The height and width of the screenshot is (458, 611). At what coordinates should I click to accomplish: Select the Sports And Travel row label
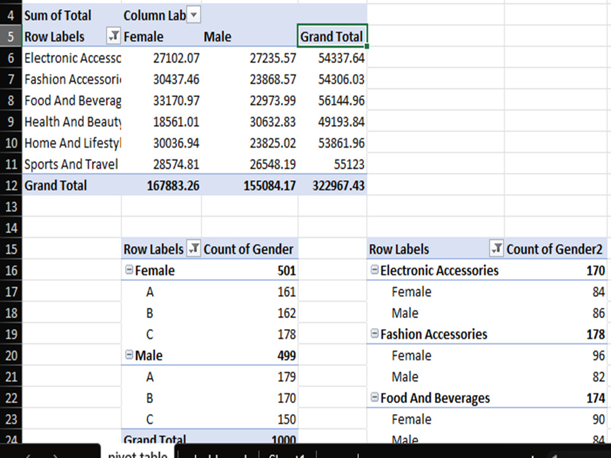pos(72,164)
